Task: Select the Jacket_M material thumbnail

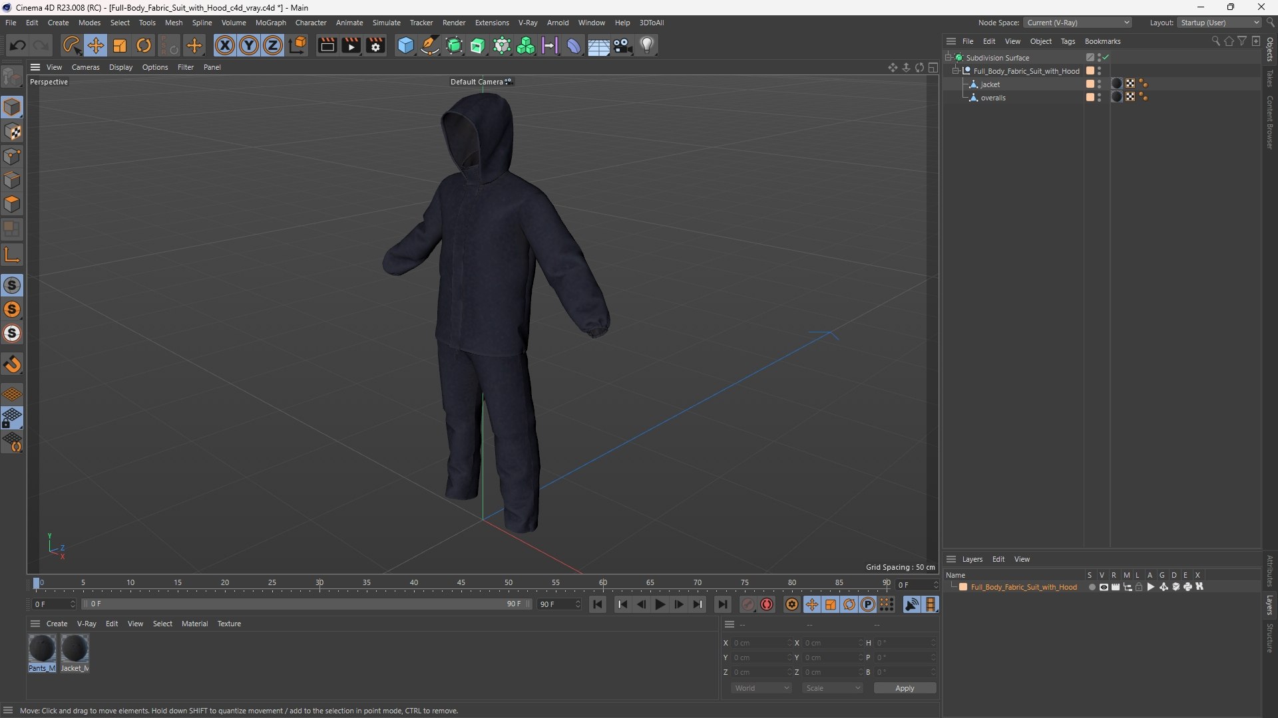Action: (x=75, y=653)
